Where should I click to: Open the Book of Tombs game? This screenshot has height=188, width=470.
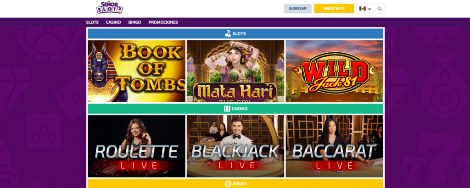[136, 71]
